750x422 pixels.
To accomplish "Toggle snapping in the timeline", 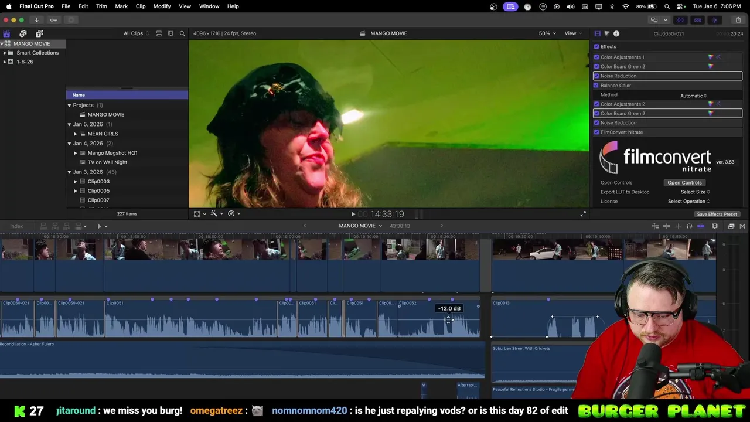I will pos(701,226).
